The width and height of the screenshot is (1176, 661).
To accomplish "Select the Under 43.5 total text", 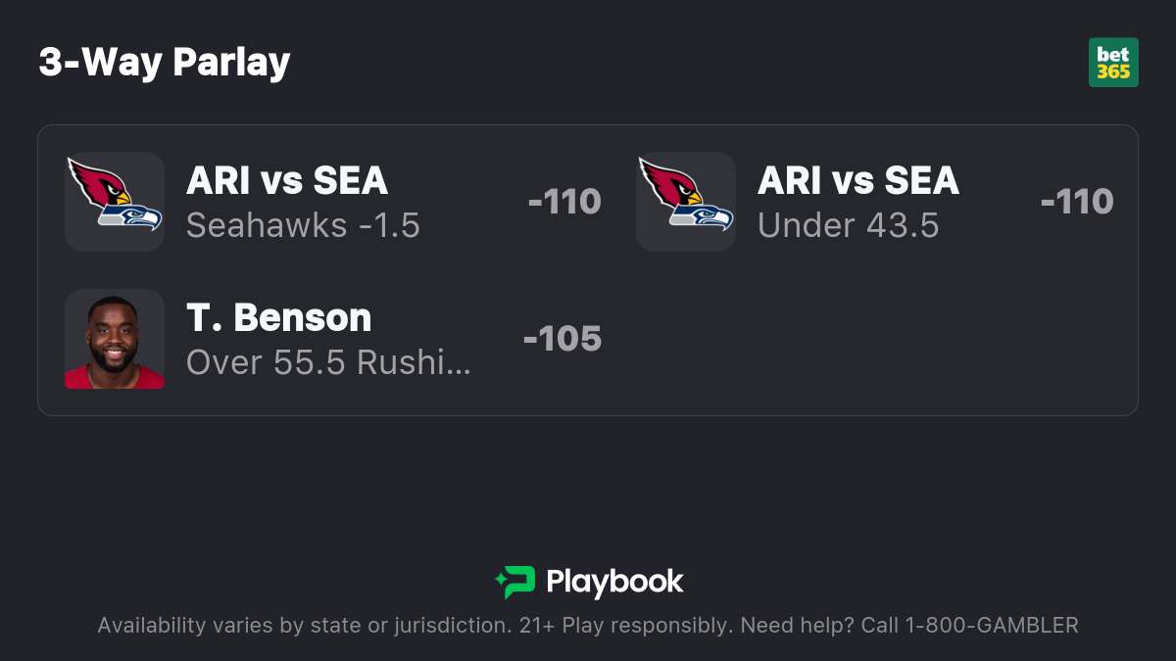I will click(x=849, y=225).
